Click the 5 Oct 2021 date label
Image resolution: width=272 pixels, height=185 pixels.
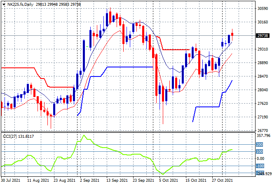pos(169,180)
